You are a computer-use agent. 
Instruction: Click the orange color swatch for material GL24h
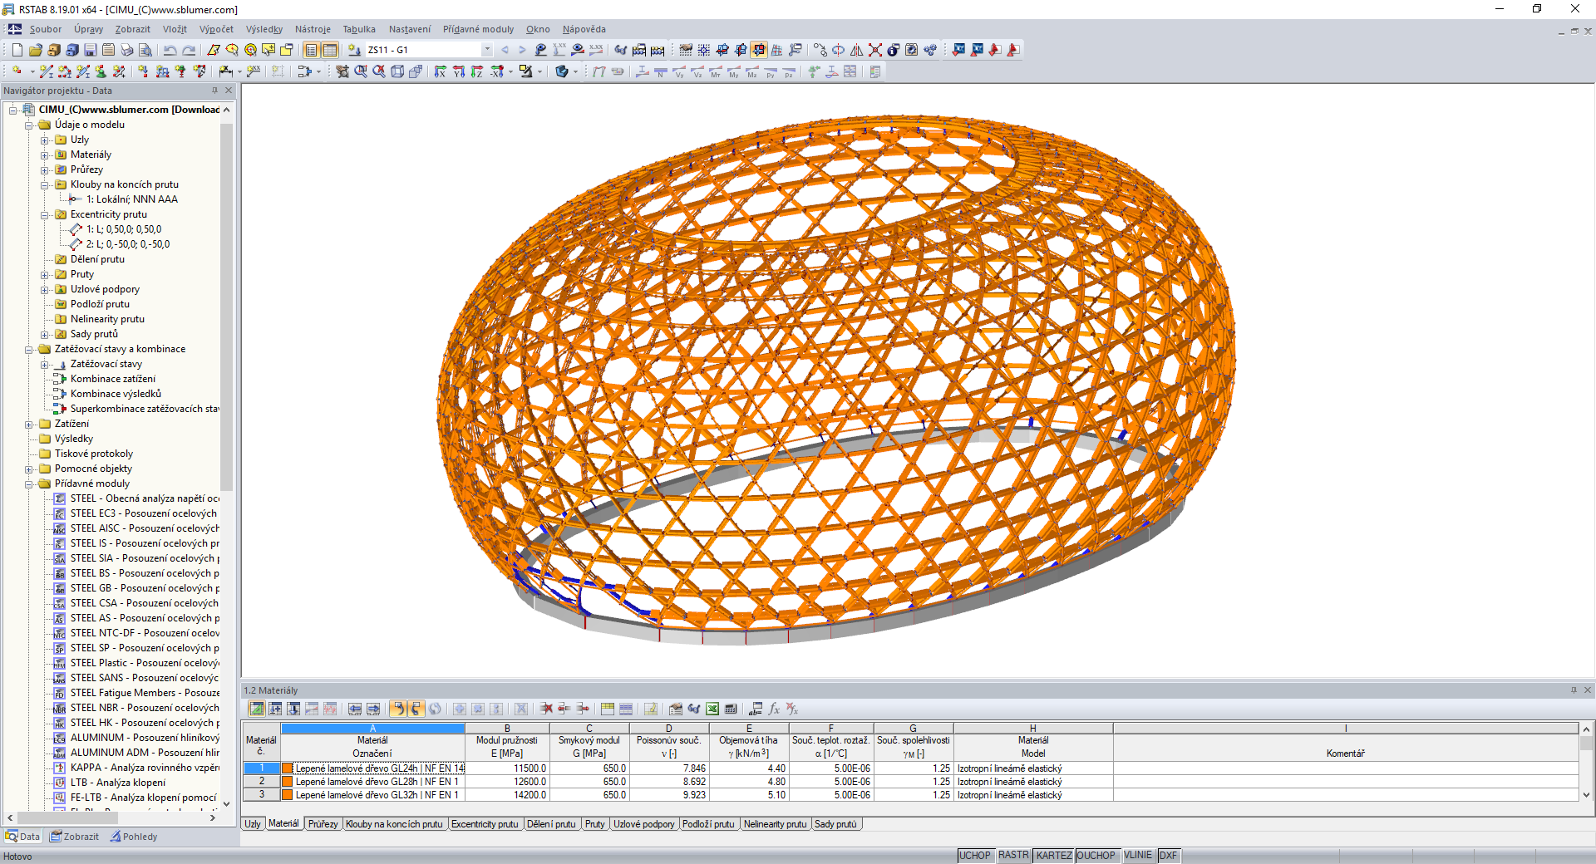pos(286,768)
